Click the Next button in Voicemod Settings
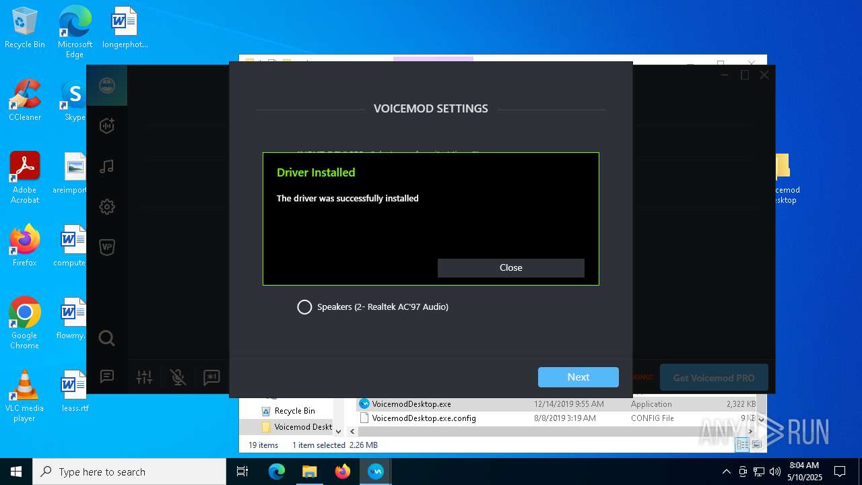The width and height of the screenshot is (862, 485). coord(578,377)
